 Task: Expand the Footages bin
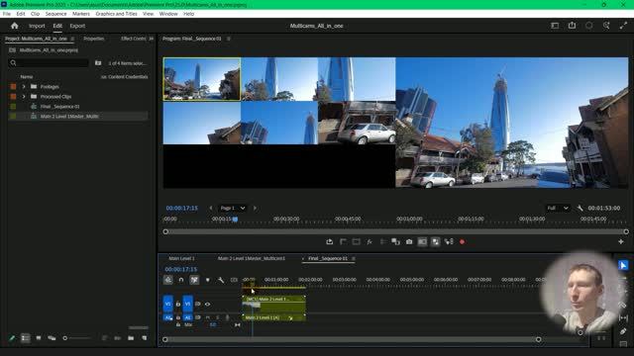(x=24, y=86)
